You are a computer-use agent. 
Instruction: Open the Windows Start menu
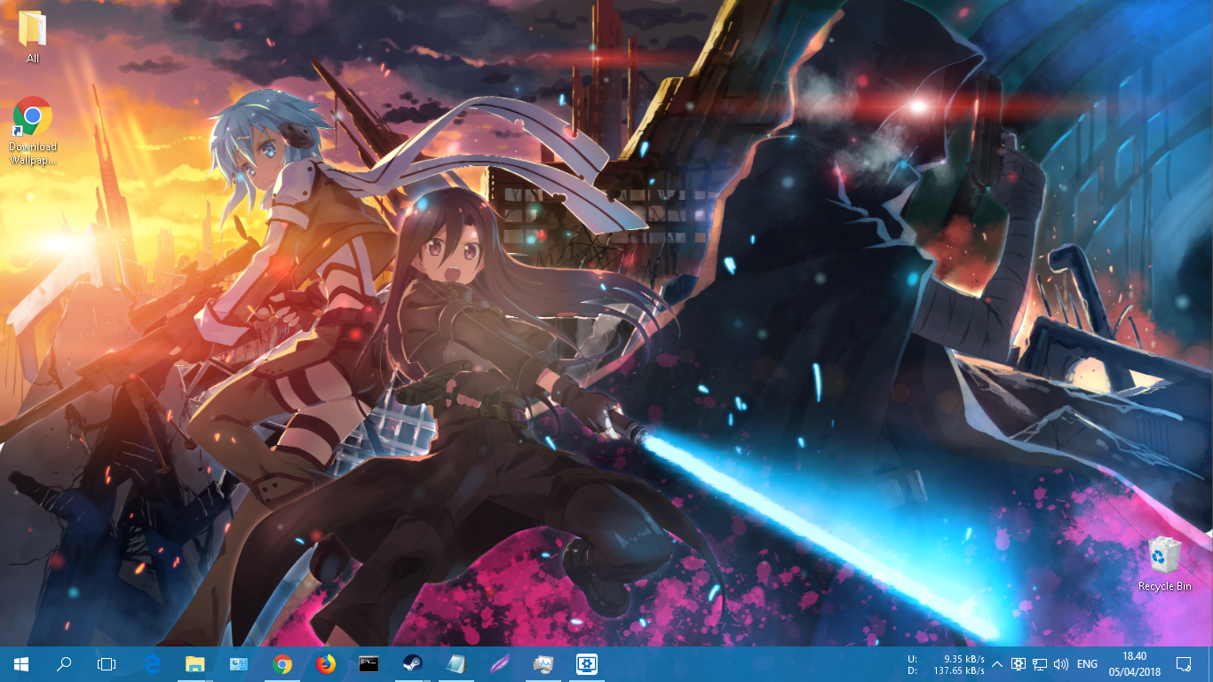click(x=21, y=663)
